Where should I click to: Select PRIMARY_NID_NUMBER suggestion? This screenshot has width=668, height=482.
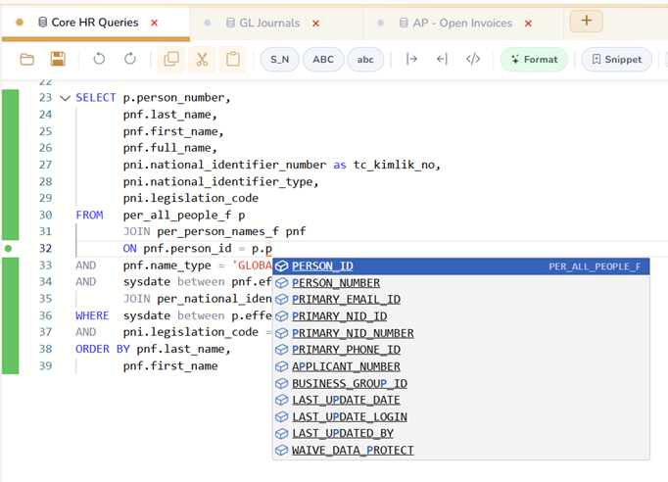coord(461,333)
